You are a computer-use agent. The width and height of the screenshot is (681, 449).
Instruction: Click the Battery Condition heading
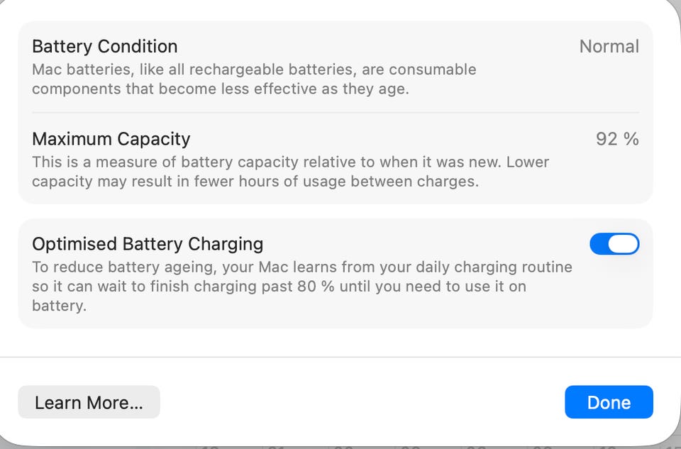[105, 47]
